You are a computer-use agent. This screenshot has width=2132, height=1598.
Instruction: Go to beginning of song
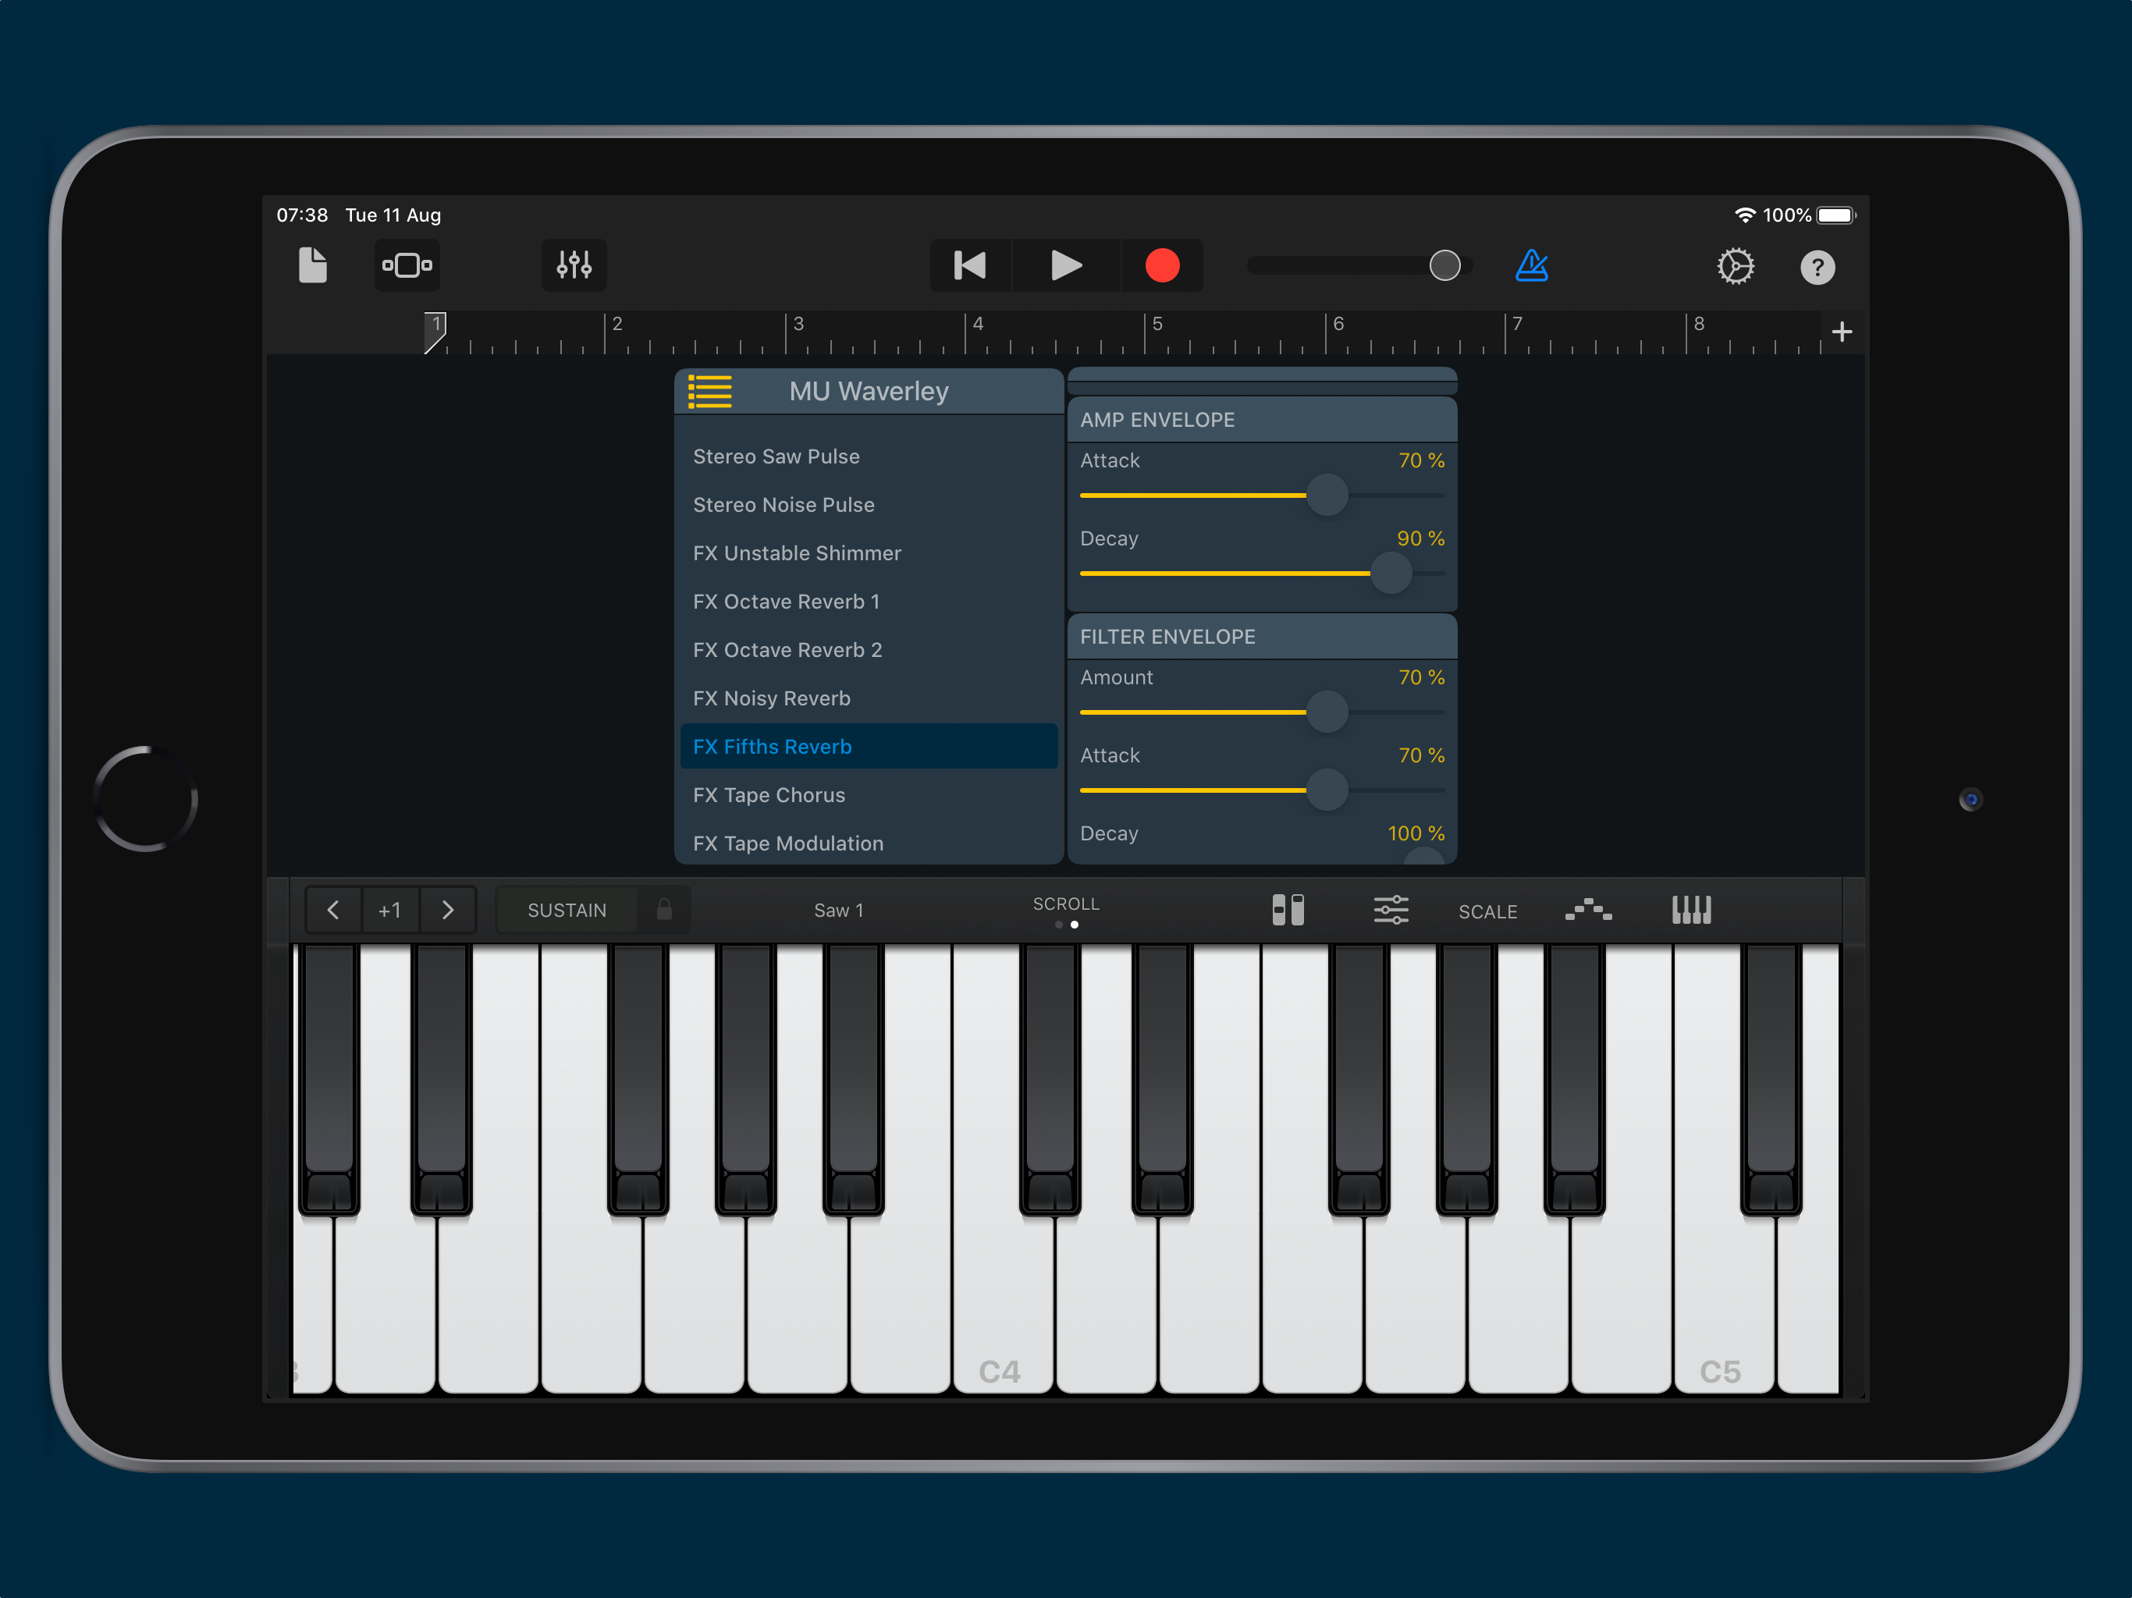tap(969, 265)
